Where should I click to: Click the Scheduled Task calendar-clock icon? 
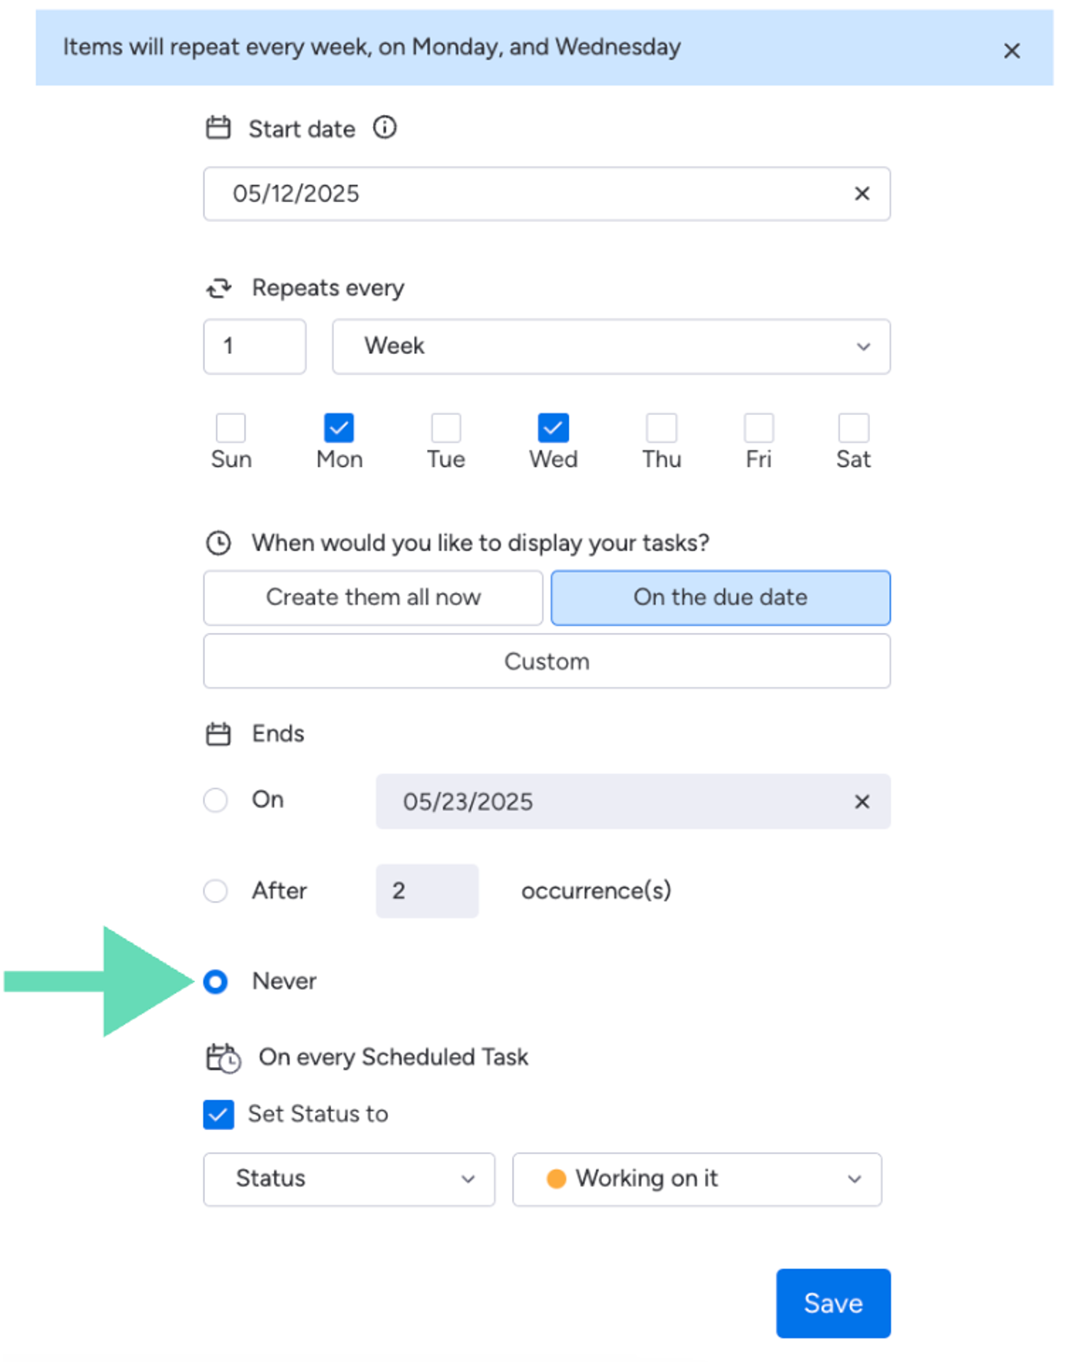pyautogui.click(x=223, y=1058)
